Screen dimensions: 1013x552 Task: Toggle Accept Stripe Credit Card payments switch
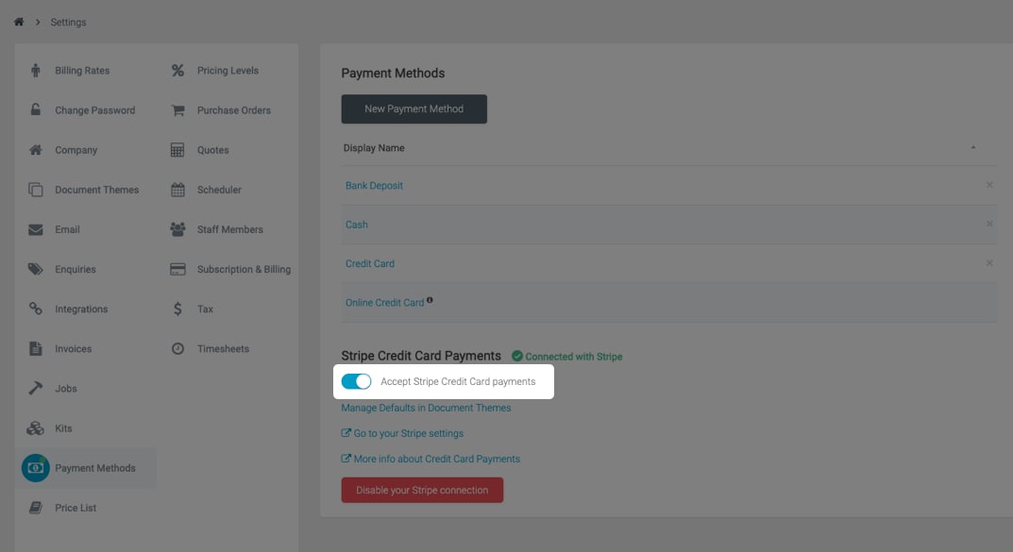point(356,381)
